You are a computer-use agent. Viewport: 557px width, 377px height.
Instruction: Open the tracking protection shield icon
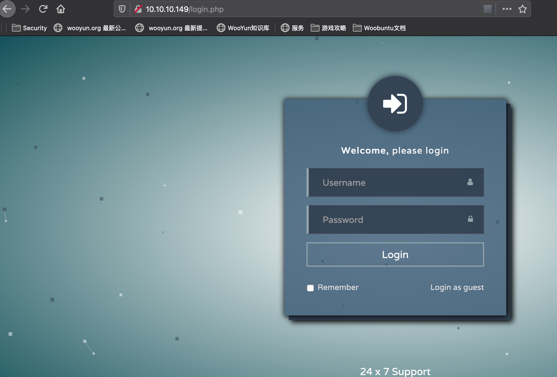tap(122, 9)
